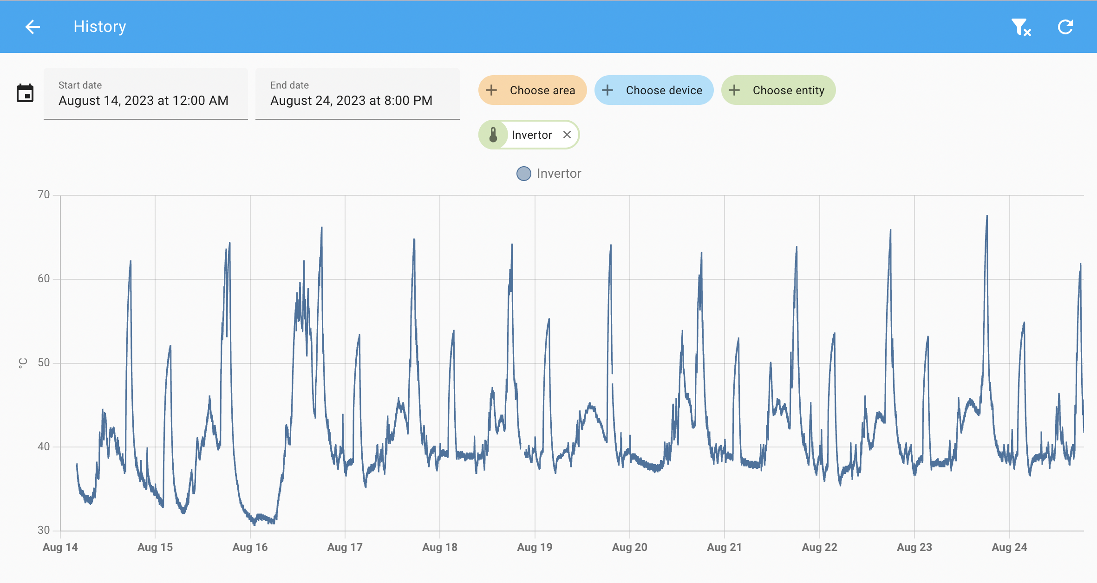The height and width of the screenshot is (583, 1097).
Task: Toggle Invertor series in chart legend
Action: click(549, 174)
